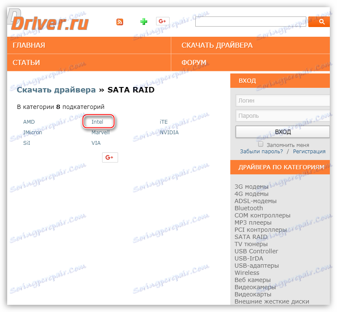Viewport: 337px width, 312px height.
Task: Open the USB Controller category
Action: coord(256,251)
